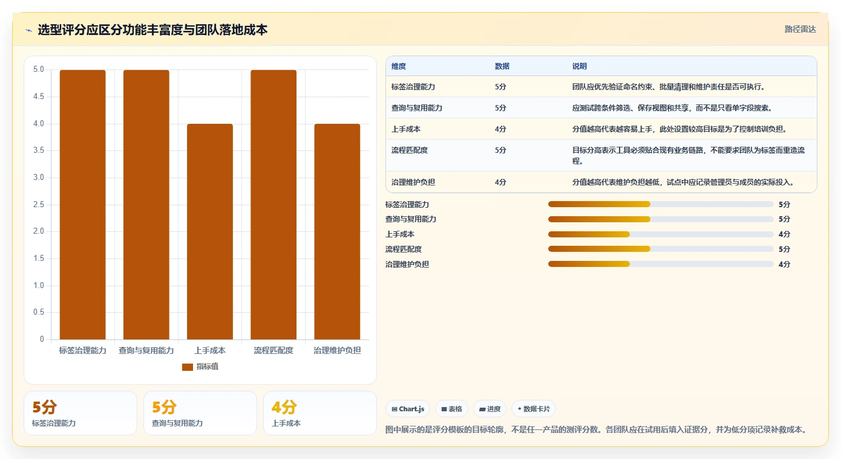The width and height of the screenshot is (841, 459).
Task: Click the 5分 score in the 流程匹配度 table row
Action: (500, 150)
